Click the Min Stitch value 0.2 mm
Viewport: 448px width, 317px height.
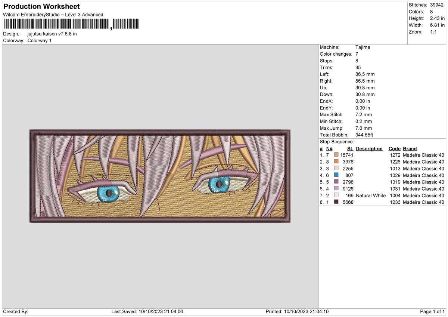click(364, 121)
